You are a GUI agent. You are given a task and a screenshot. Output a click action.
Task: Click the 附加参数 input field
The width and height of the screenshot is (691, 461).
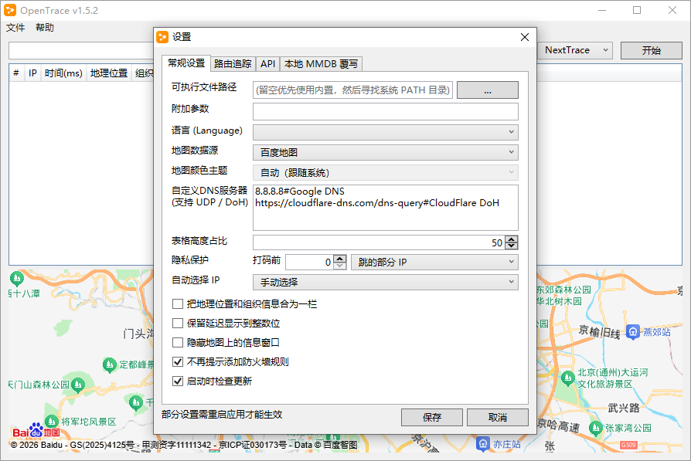pos(386,111)
